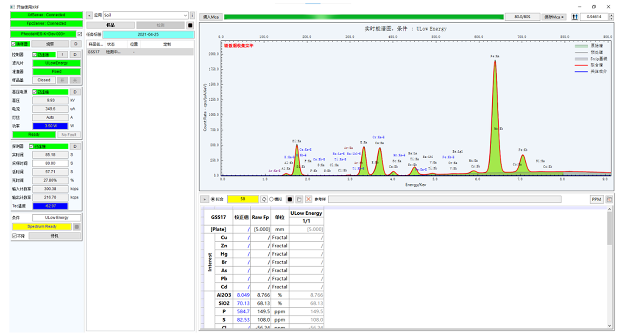This screenshot has width=636, height=336.
Task: Click the export icon right of PPM
Action: point(609,199)
